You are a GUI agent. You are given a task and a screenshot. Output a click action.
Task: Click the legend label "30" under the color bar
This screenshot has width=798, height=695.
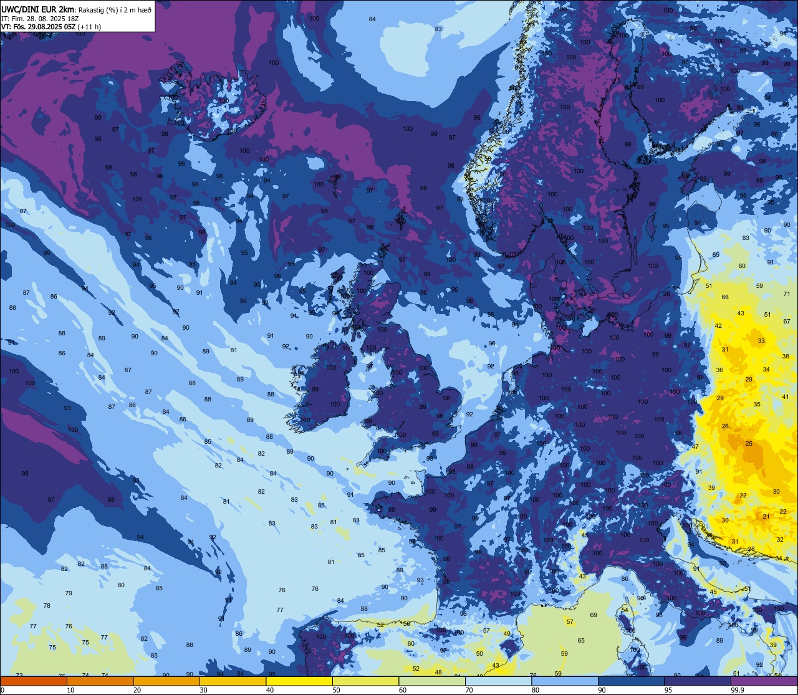203,690
